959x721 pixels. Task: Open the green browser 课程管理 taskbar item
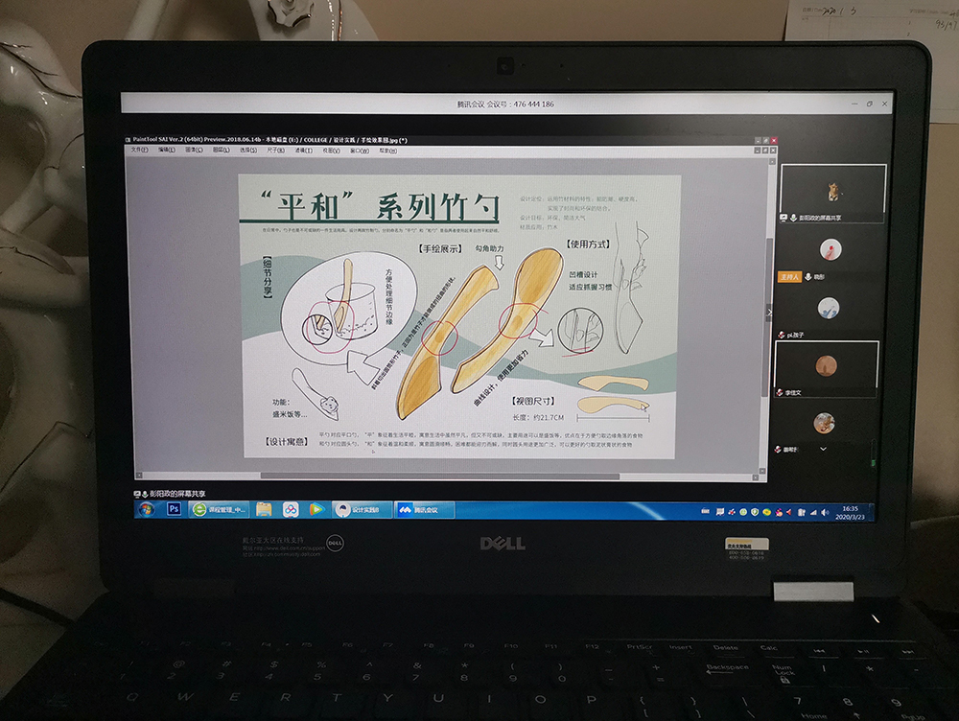coord(220,510)
